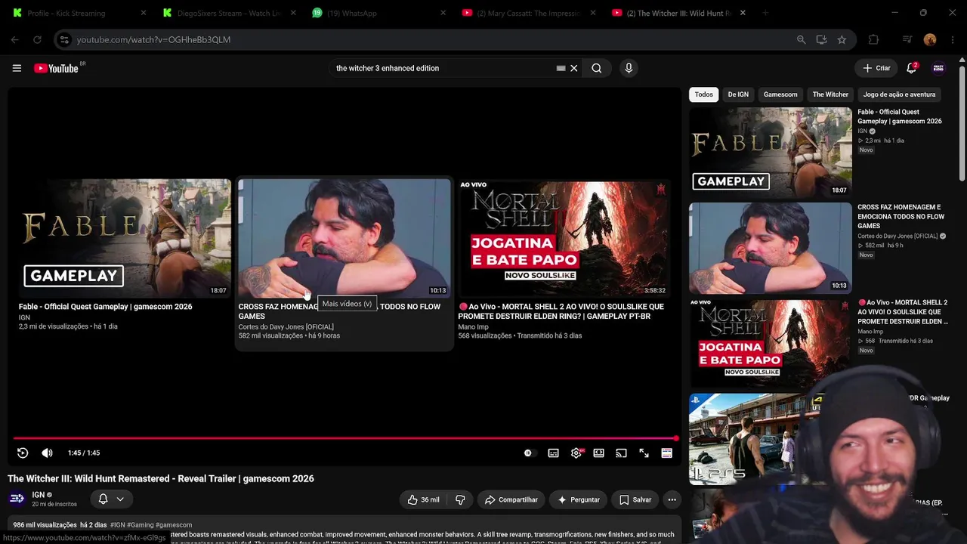
Task: Start voice search with the microphone
Action: pyautogui.click(x=629, y=68)
